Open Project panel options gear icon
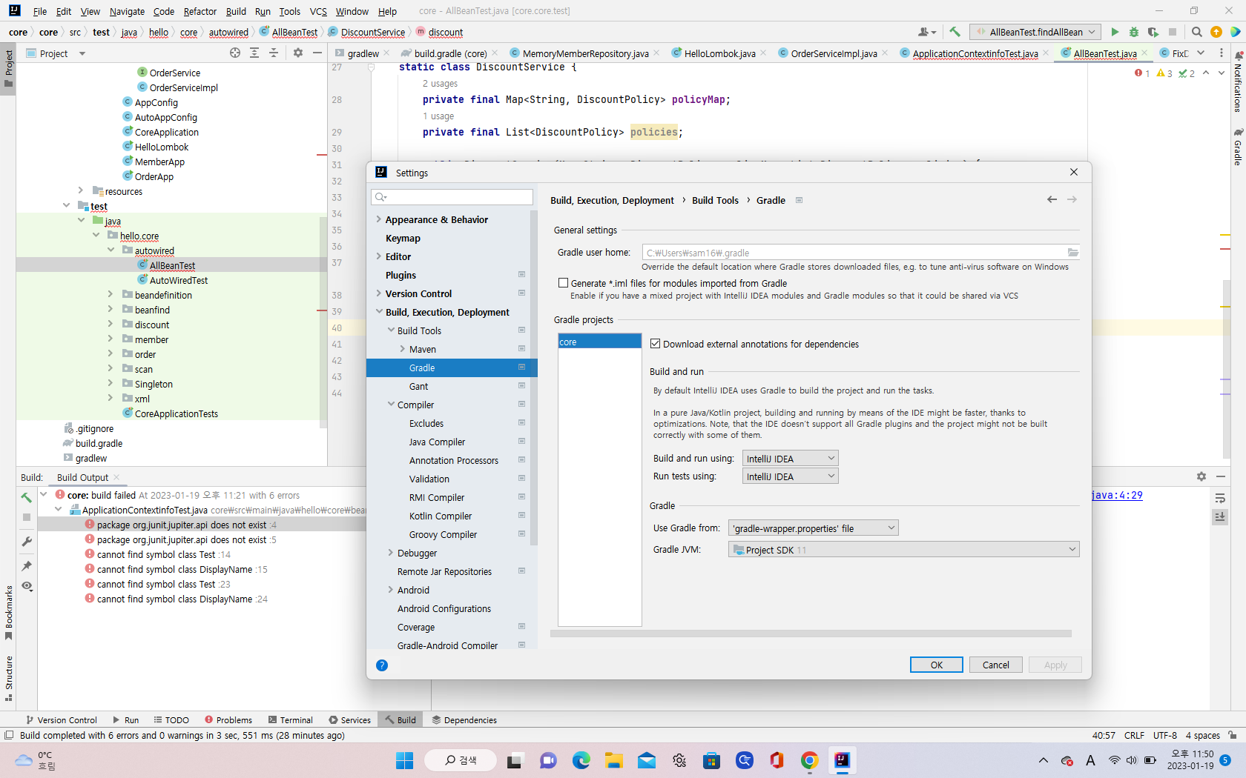 [x=298, y=53]
